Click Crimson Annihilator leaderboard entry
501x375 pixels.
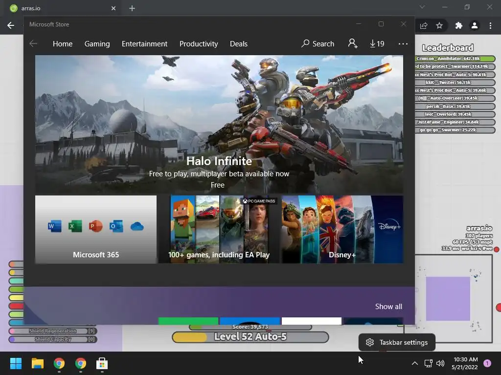pyautogui.click(x=455, y=59)
